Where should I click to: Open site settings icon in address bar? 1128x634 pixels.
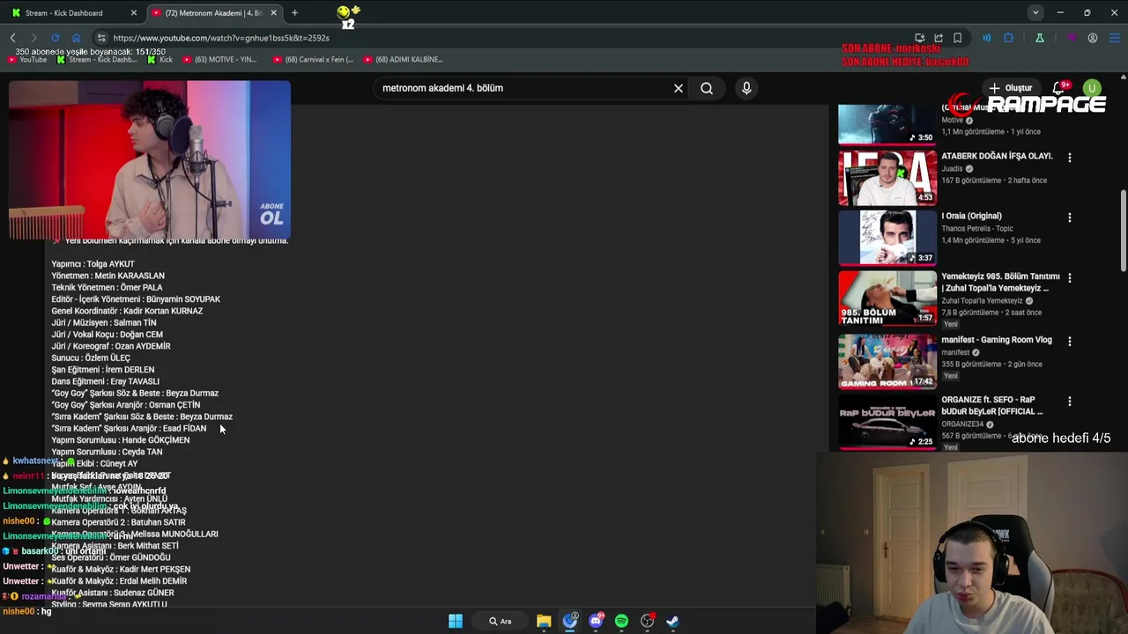[101, 38]
